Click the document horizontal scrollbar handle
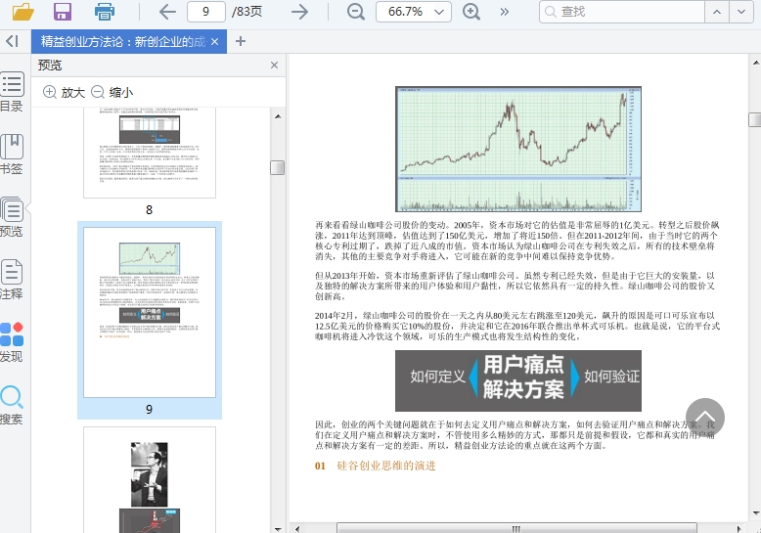761x533 pixels. [x=516, y=528]
